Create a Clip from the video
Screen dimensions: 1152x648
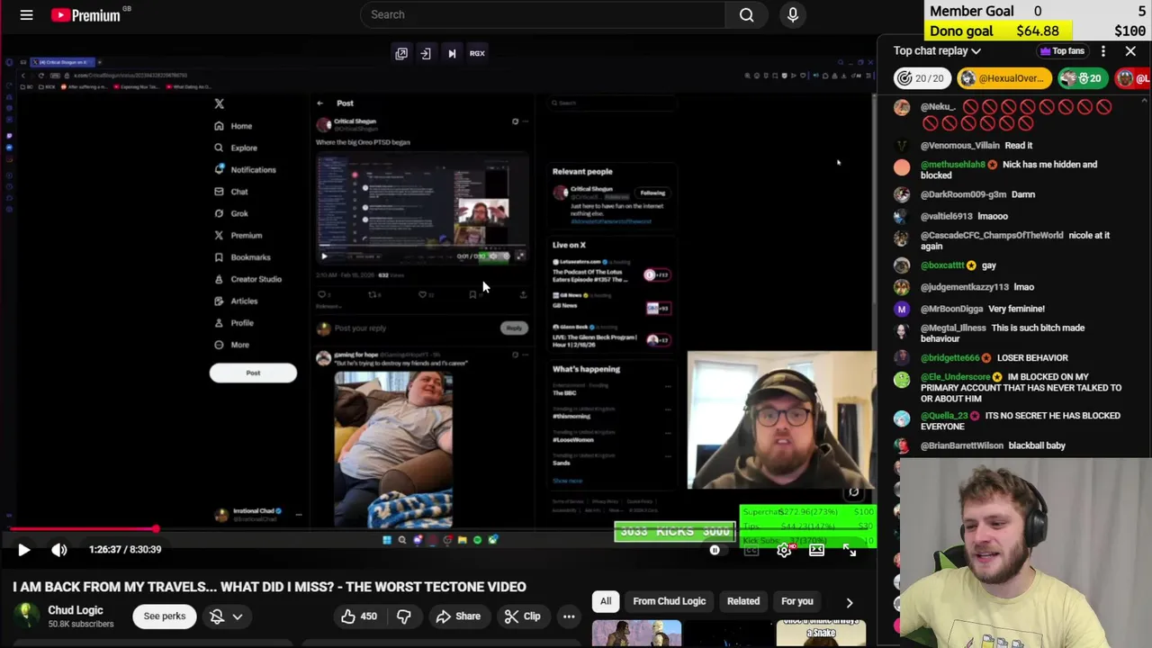522,616
